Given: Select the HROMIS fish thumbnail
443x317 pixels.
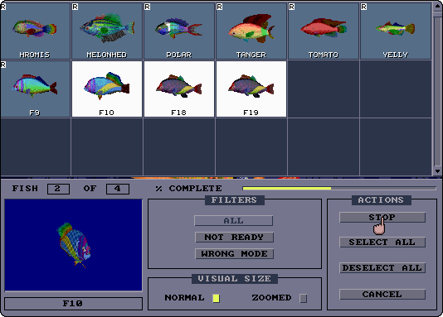Looking at the screenshot, I should [35, 31].
